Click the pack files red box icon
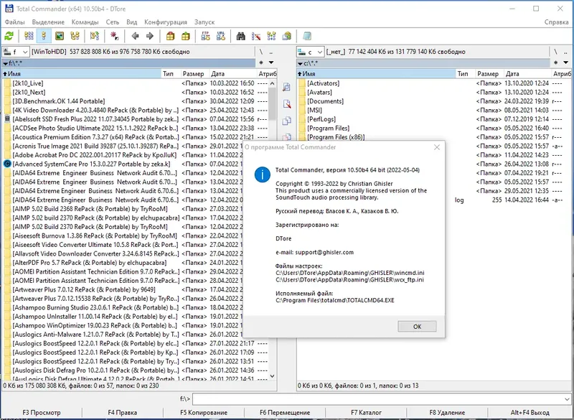This screenshot has width=574, height=420. pos(170,36)
